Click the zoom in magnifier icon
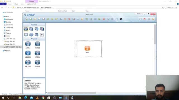The width and height of the screenshot is (179, 100). 87,19
